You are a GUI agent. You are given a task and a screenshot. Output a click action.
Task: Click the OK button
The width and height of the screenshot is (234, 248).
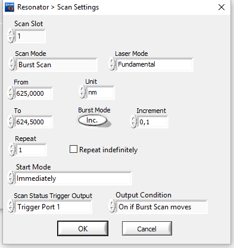pyautogui.click(x=83, y=228)
